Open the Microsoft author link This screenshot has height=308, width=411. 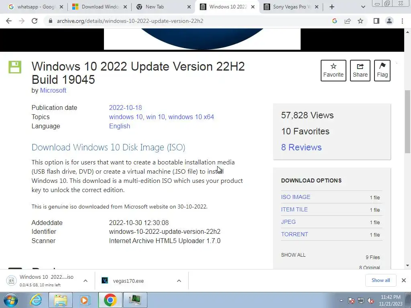tap(53, 90)
